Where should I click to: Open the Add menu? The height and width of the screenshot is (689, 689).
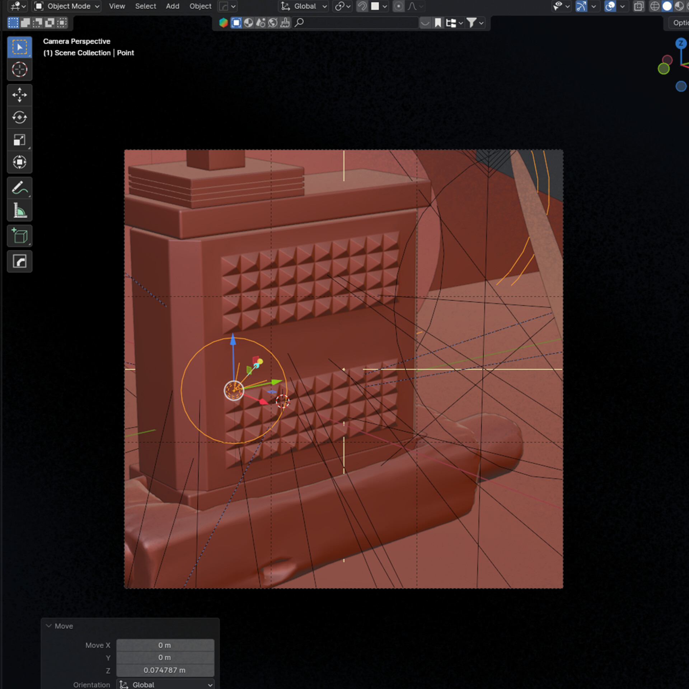click(172, 6)
